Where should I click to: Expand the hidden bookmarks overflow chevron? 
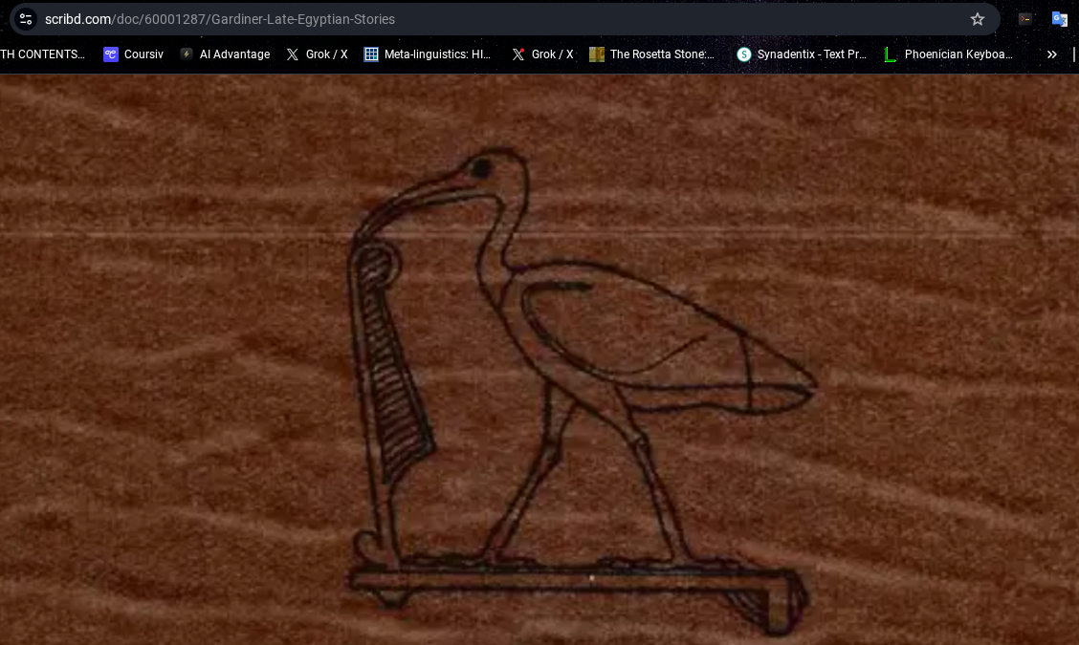coord(1051,54)
